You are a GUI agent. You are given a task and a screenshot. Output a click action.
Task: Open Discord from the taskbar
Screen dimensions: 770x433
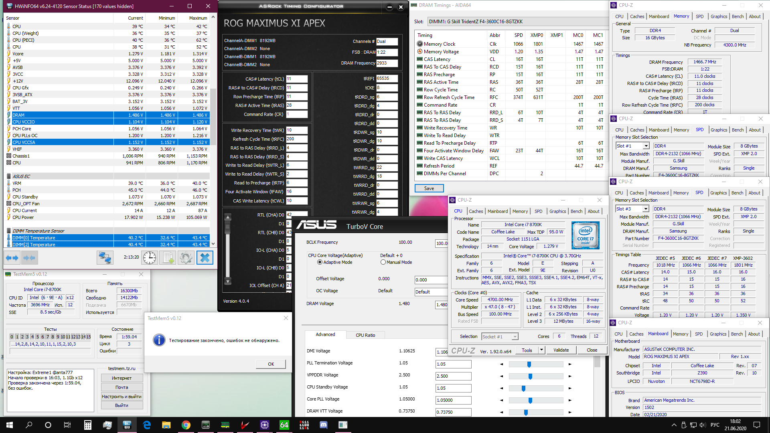(323, 425)
